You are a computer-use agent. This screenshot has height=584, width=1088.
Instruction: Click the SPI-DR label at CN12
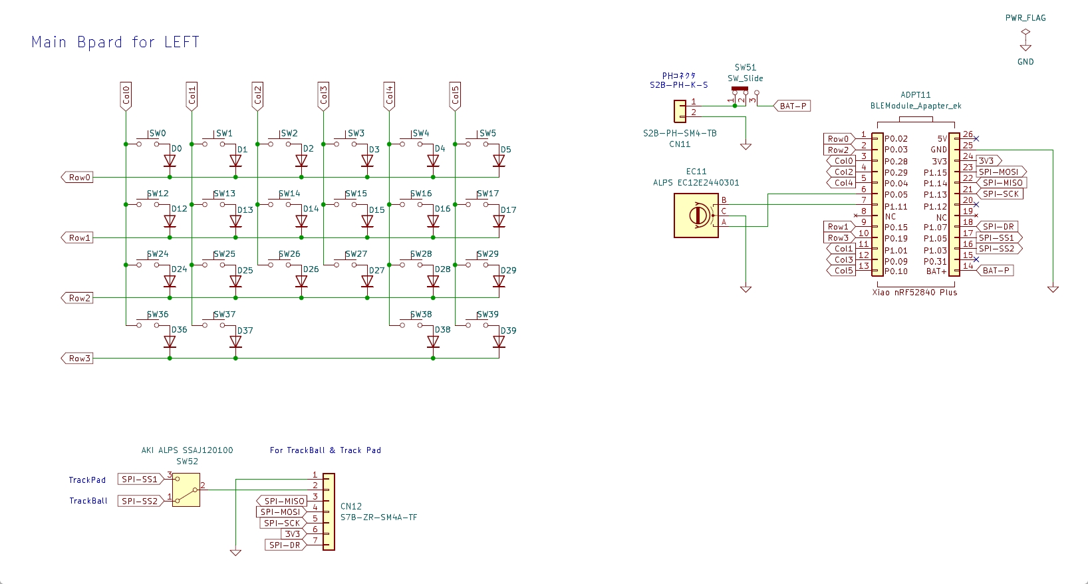(286, 545)
